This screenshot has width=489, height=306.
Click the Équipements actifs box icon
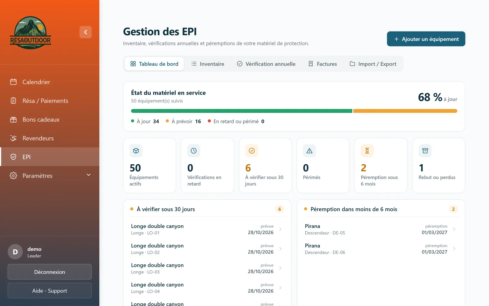pos(136,151)
